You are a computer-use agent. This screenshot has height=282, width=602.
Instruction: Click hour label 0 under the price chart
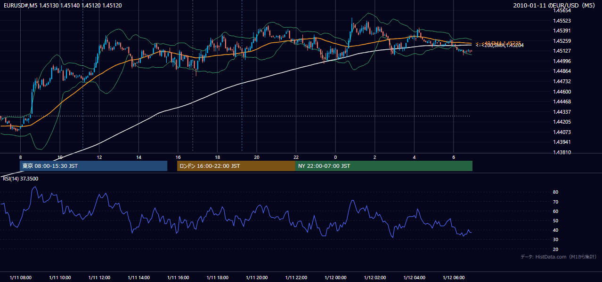[x=335, y=157]
